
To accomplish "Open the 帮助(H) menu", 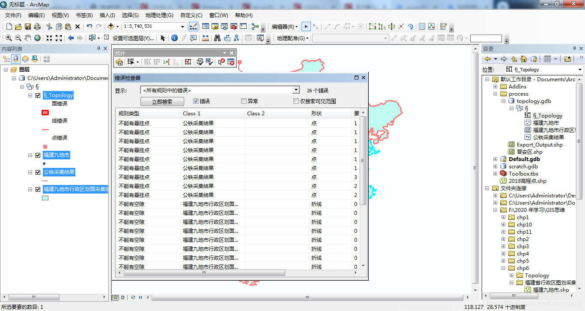I will point(243,15).
